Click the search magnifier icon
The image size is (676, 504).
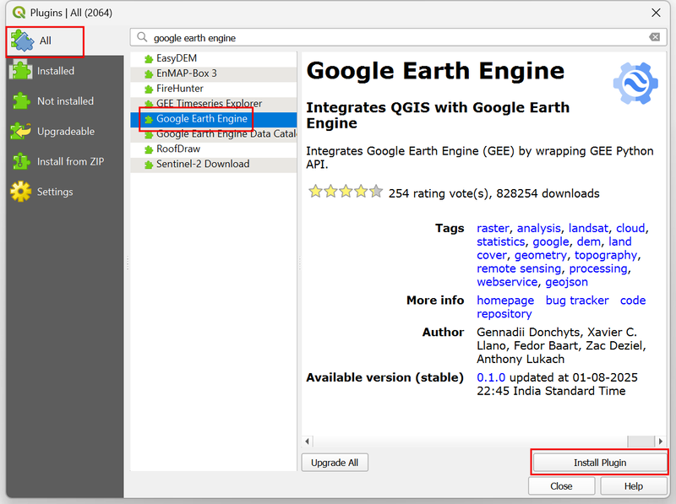(x=142, y=37)
